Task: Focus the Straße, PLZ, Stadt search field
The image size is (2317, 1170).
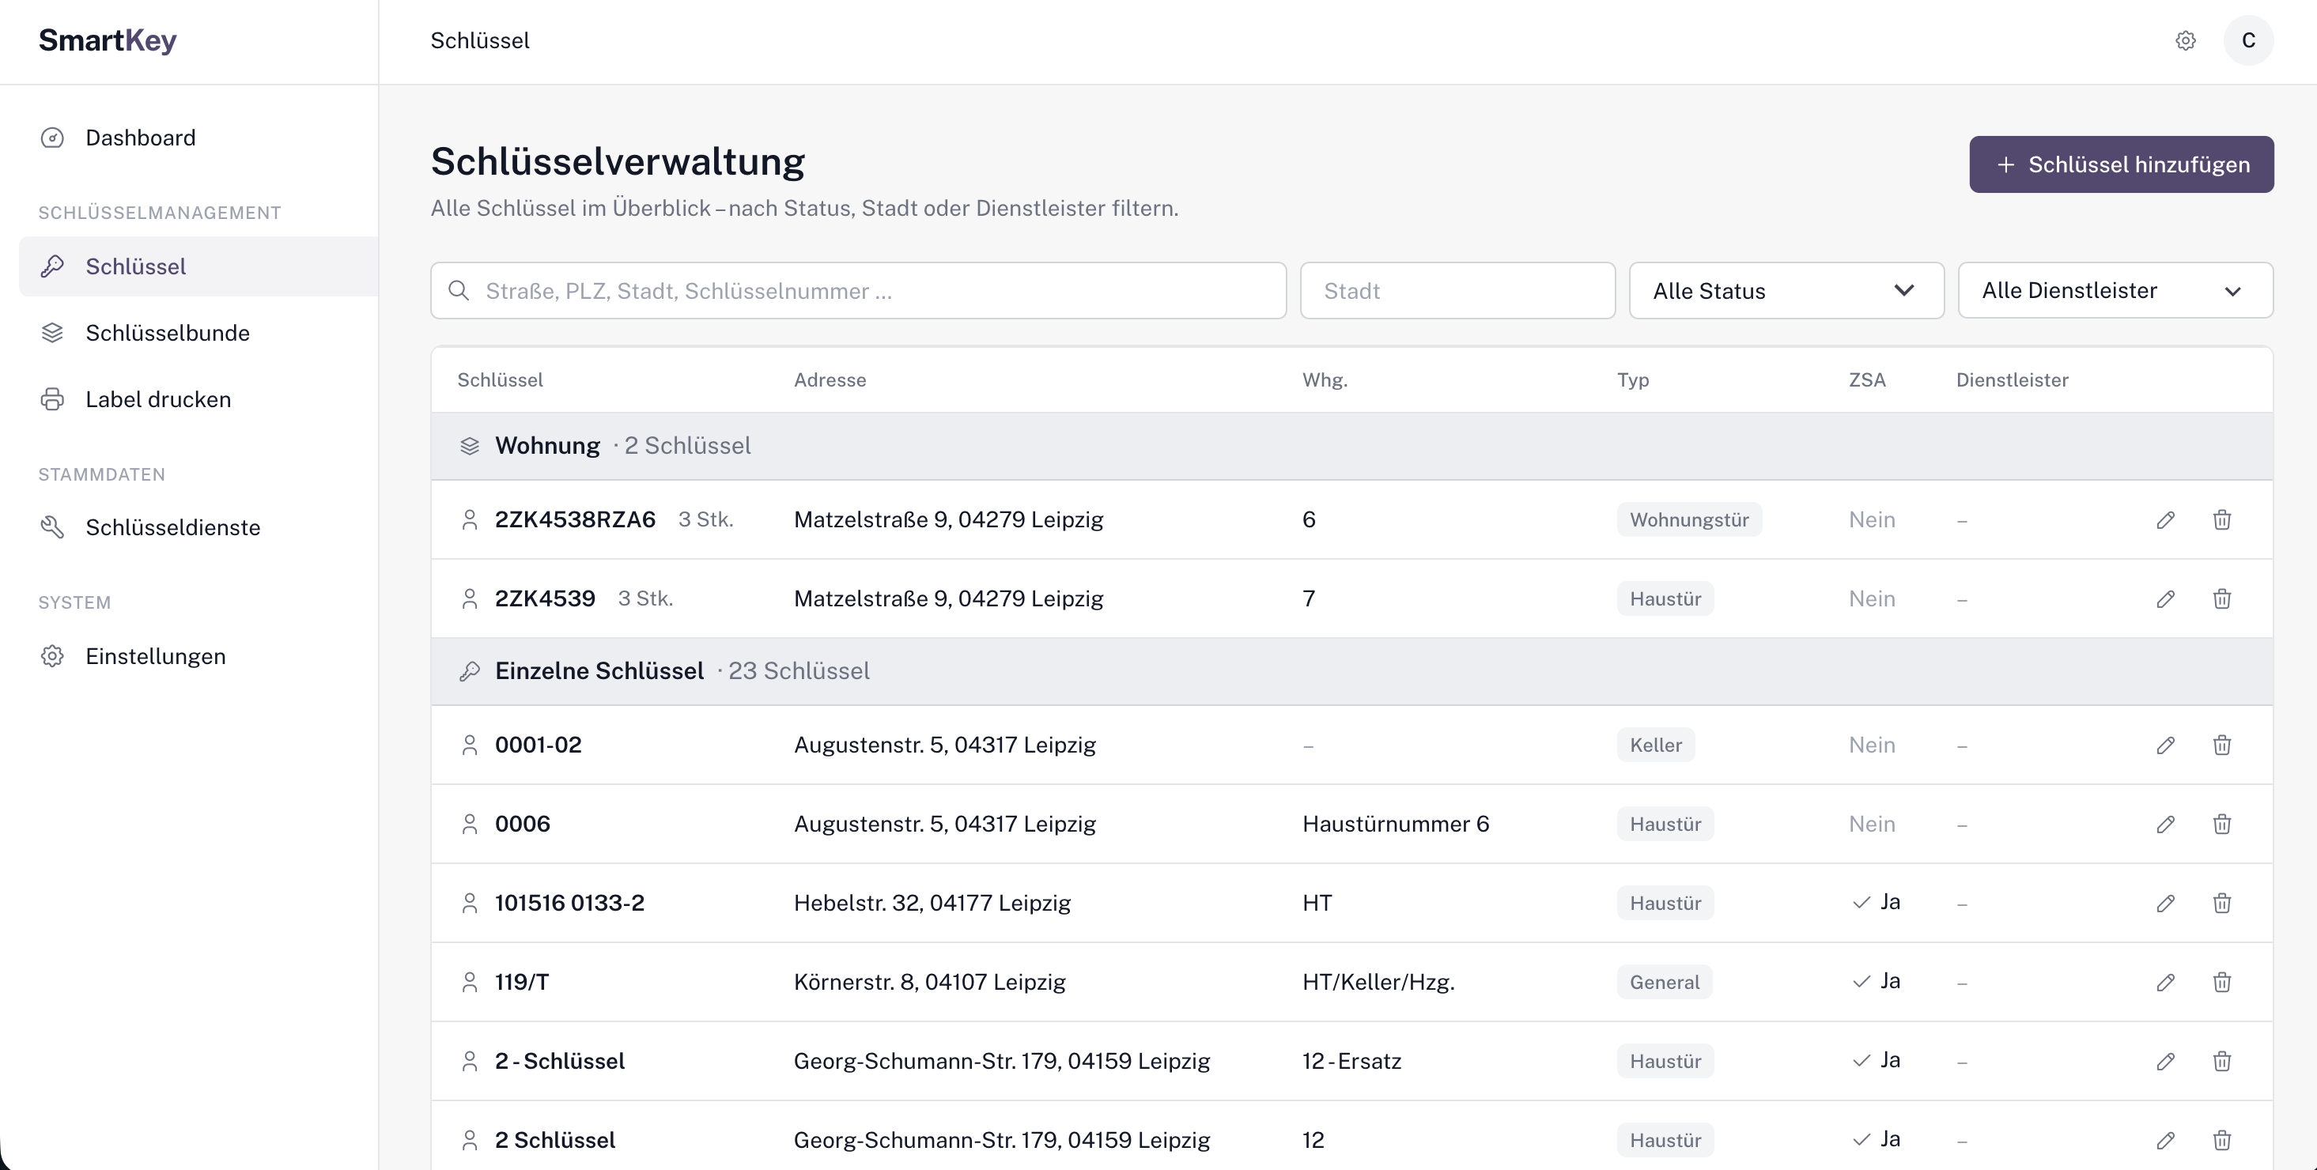Action: click(x=858, y=290)
